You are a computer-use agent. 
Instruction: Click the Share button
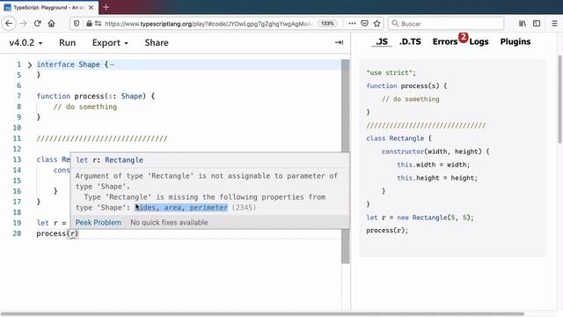coord(157,43)
